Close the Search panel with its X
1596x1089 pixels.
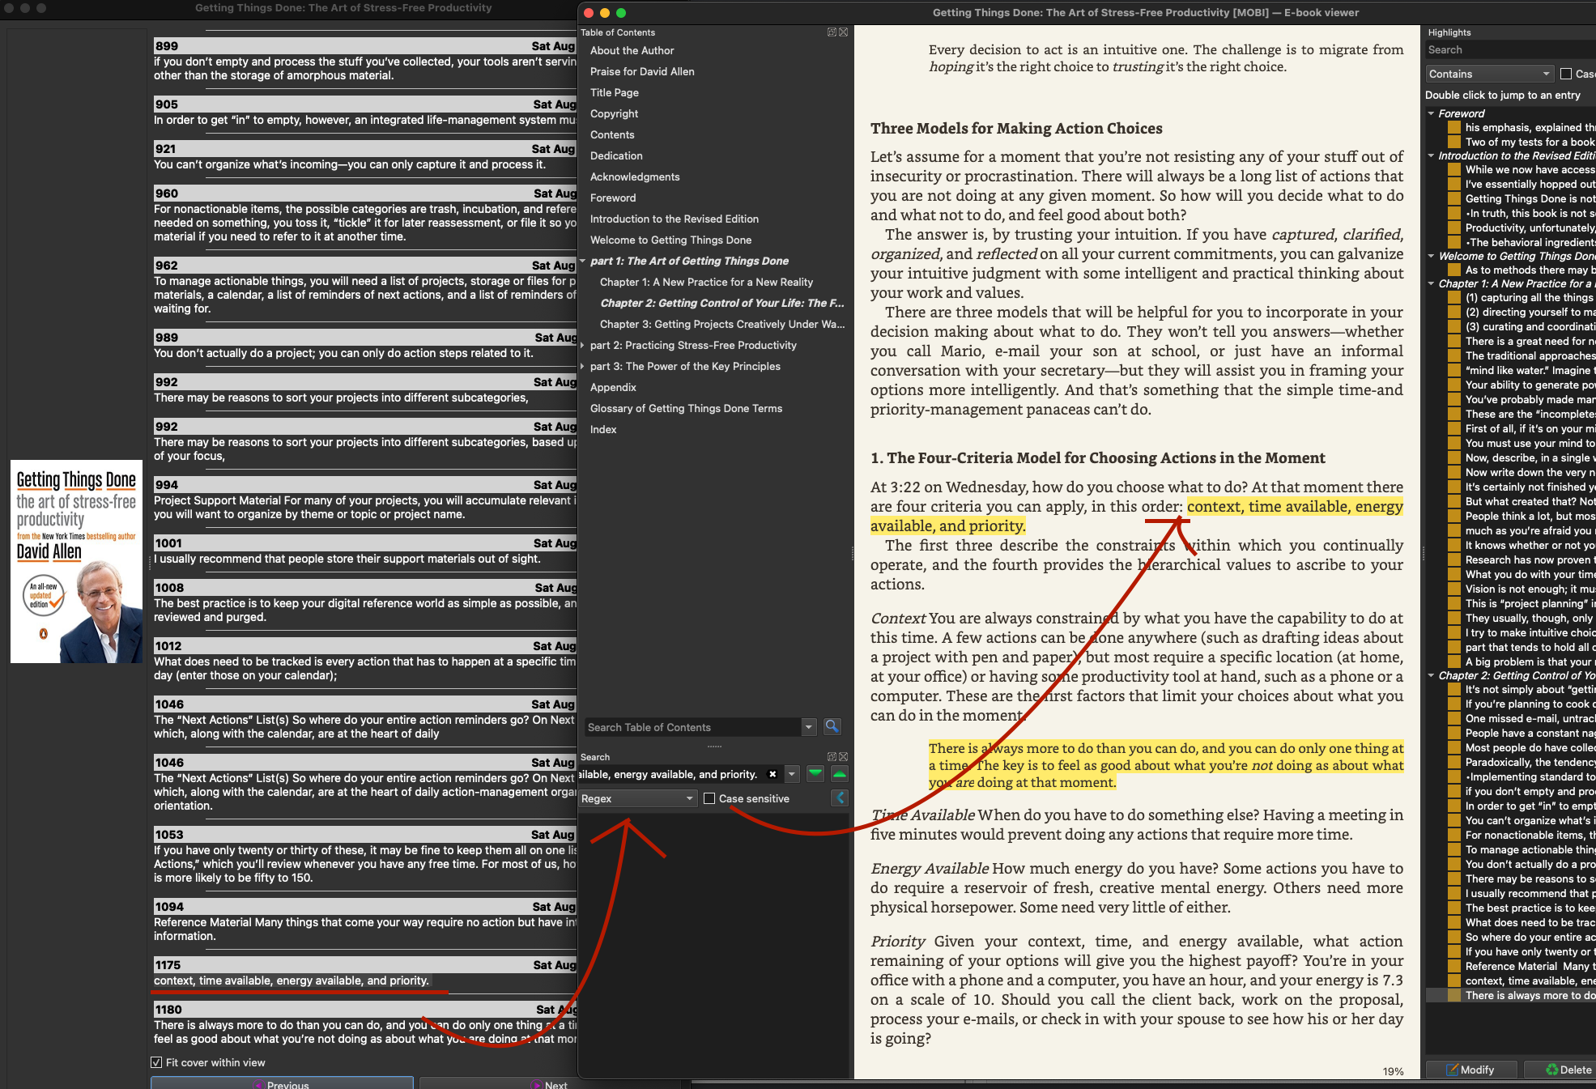[x=844, y=757]
